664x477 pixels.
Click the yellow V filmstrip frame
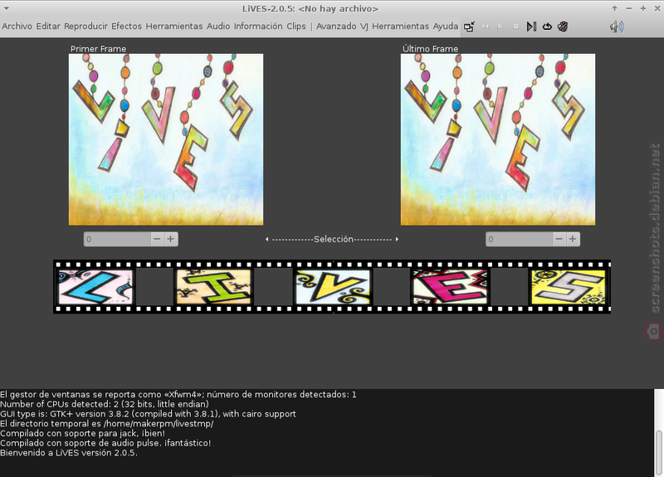pos(333,287)
